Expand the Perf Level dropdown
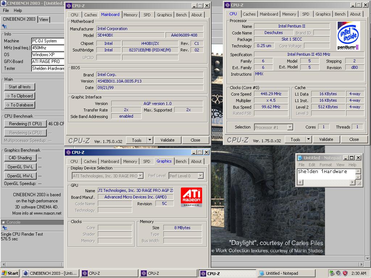Image resolution: width=371 pixels, height=278 pixels. (x=201, y=176)
